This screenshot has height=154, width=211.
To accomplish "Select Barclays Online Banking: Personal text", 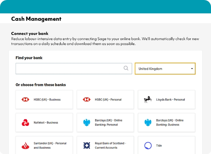I will (106, 123).
